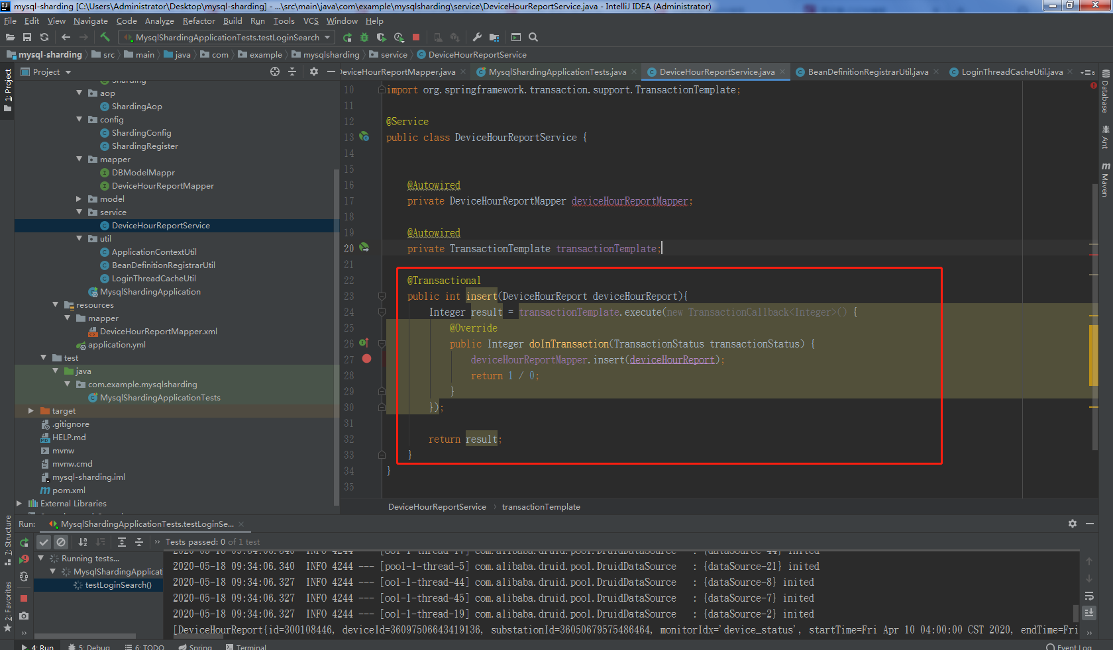Switch to MysqlShardingApplicationTests.java tab

[x=557, y=71]
